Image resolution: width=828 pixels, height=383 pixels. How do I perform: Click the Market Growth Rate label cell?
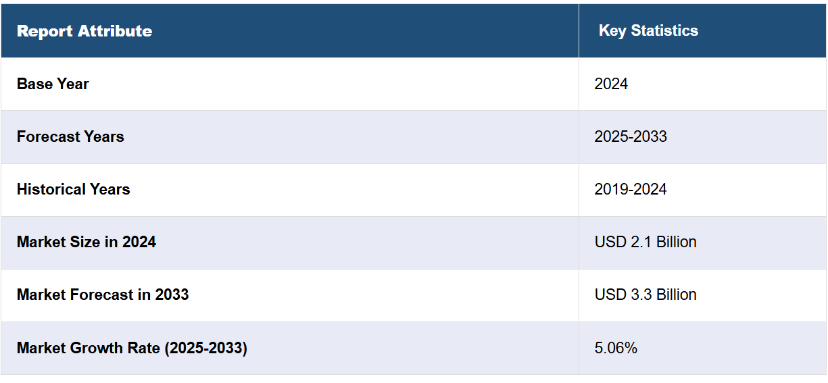point(290,348)
